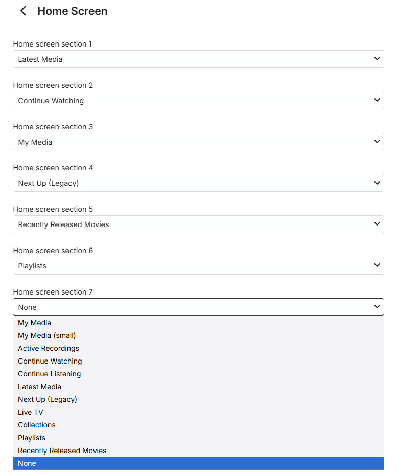398x473 pixels.
Task: Click the back arrow icon
Action: 23,11
